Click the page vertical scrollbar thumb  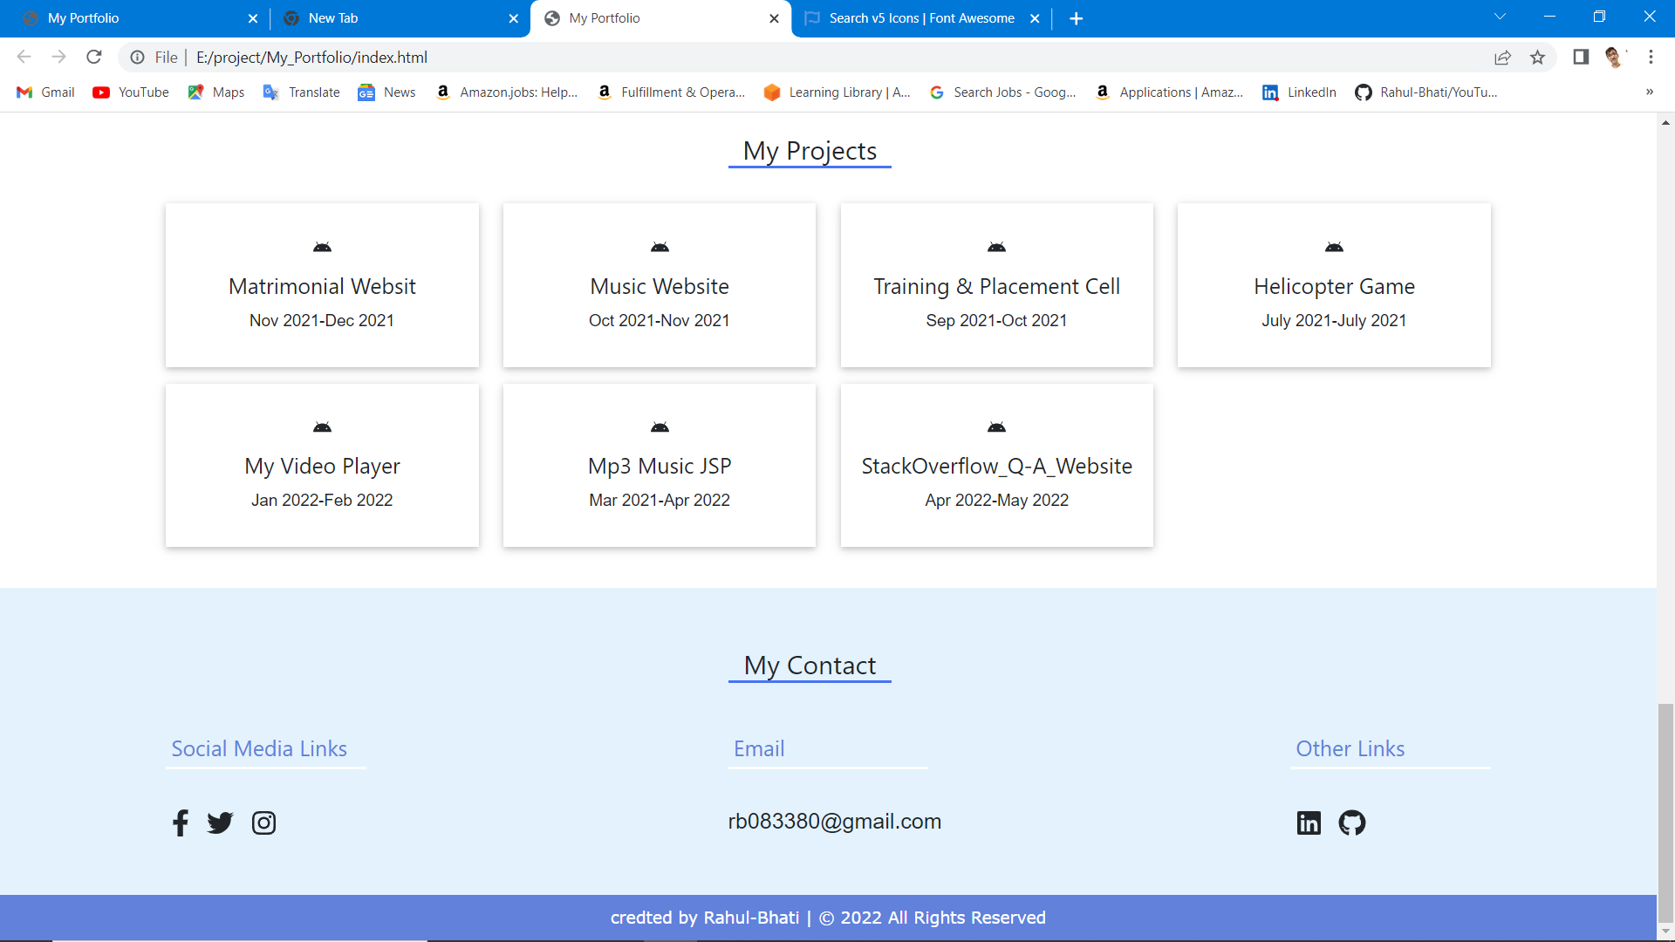coord(1665,811)
